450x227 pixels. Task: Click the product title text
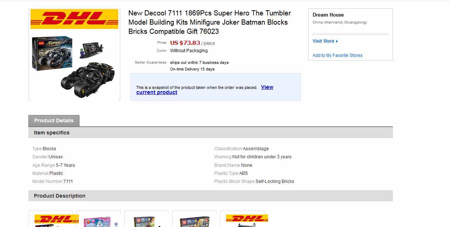[210, 22]
